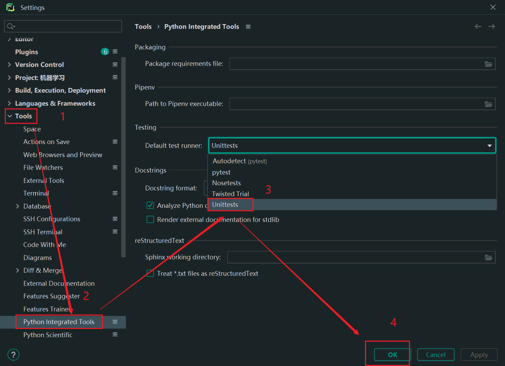Click the Apply button
This screenshot has height=366, width=505.
[x=479, y=355]
